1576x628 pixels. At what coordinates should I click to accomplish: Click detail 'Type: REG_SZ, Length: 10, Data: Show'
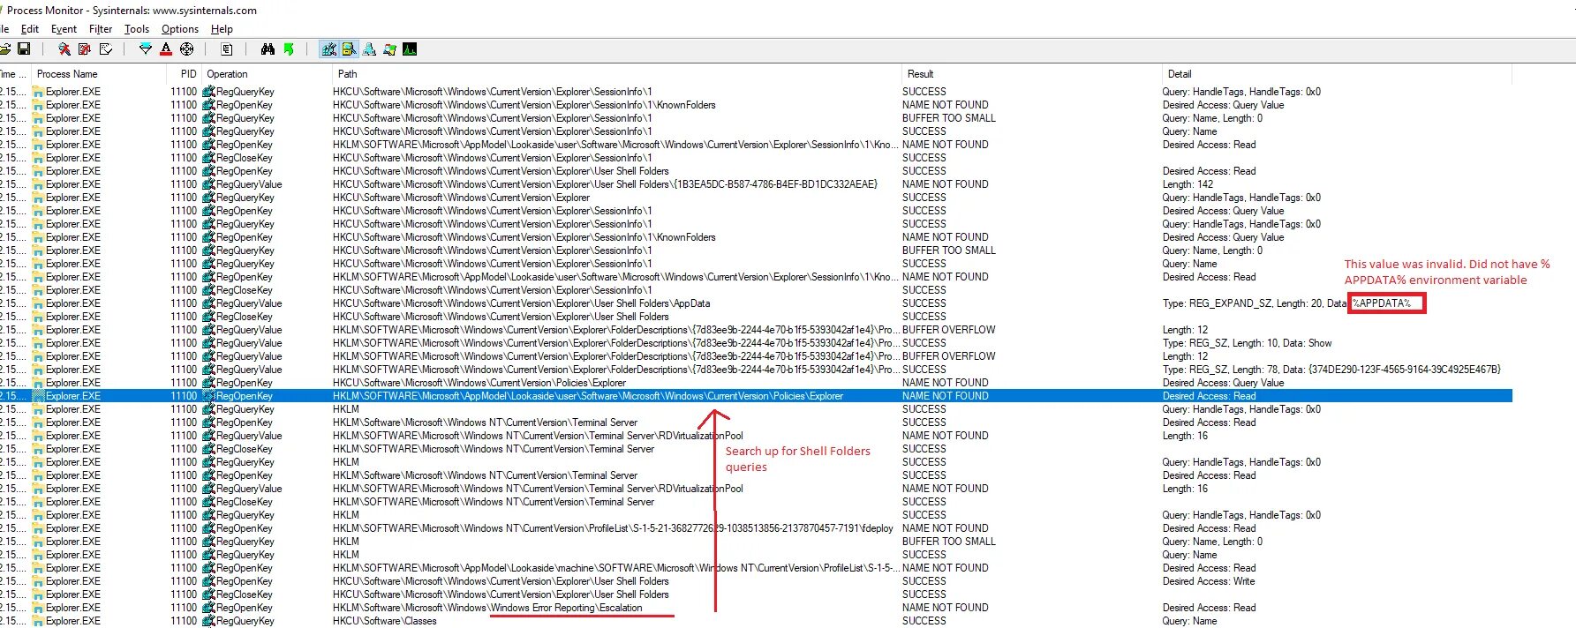[x=1247, y=343]
